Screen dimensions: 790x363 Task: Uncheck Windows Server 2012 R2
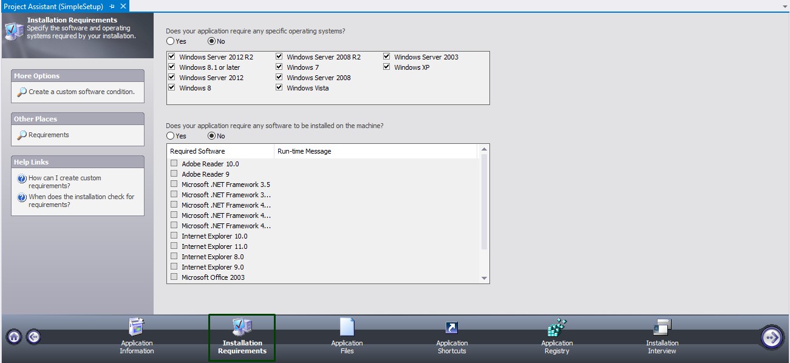pos(172,56)
